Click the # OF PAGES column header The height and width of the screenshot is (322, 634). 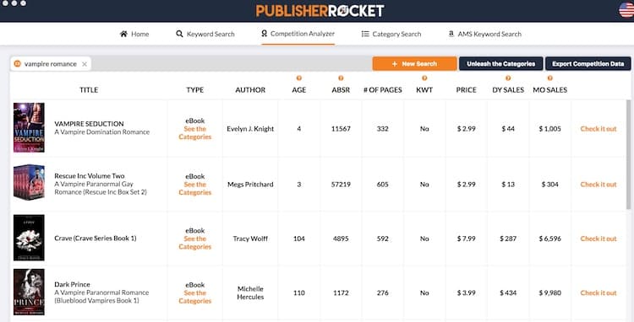pos(382,90)
